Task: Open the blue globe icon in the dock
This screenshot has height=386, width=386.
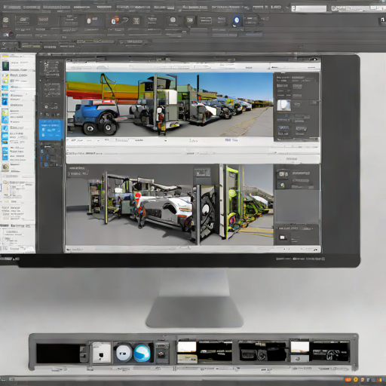Action: tap(142, 353)
